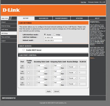Switch to the MAINTENANCE tab
Image resolution: width=110 pixels, height=106 pixels.
[x=61, y=18]
